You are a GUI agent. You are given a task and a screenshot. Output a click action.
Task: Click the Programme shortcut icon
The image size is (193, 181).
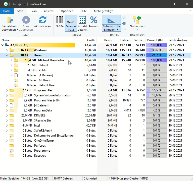coord(12,151)
